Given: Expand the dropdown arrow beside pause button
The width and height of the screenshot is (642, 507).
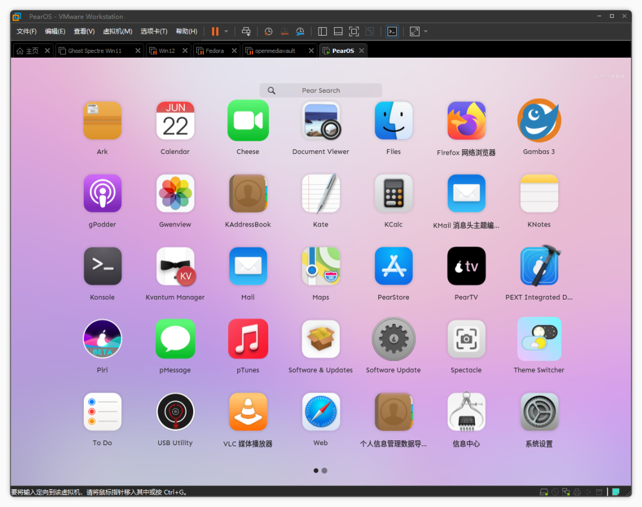Looking at the screenshot, I should click(x=226, y=32).
